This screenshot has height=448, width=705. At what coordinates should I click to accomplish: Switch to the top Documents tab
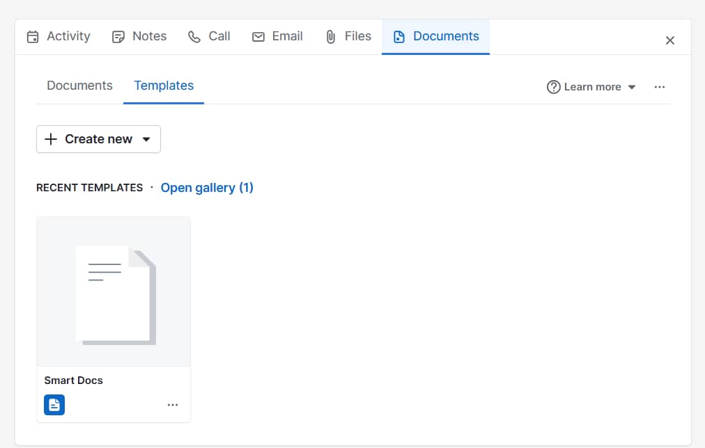point(446,36)
